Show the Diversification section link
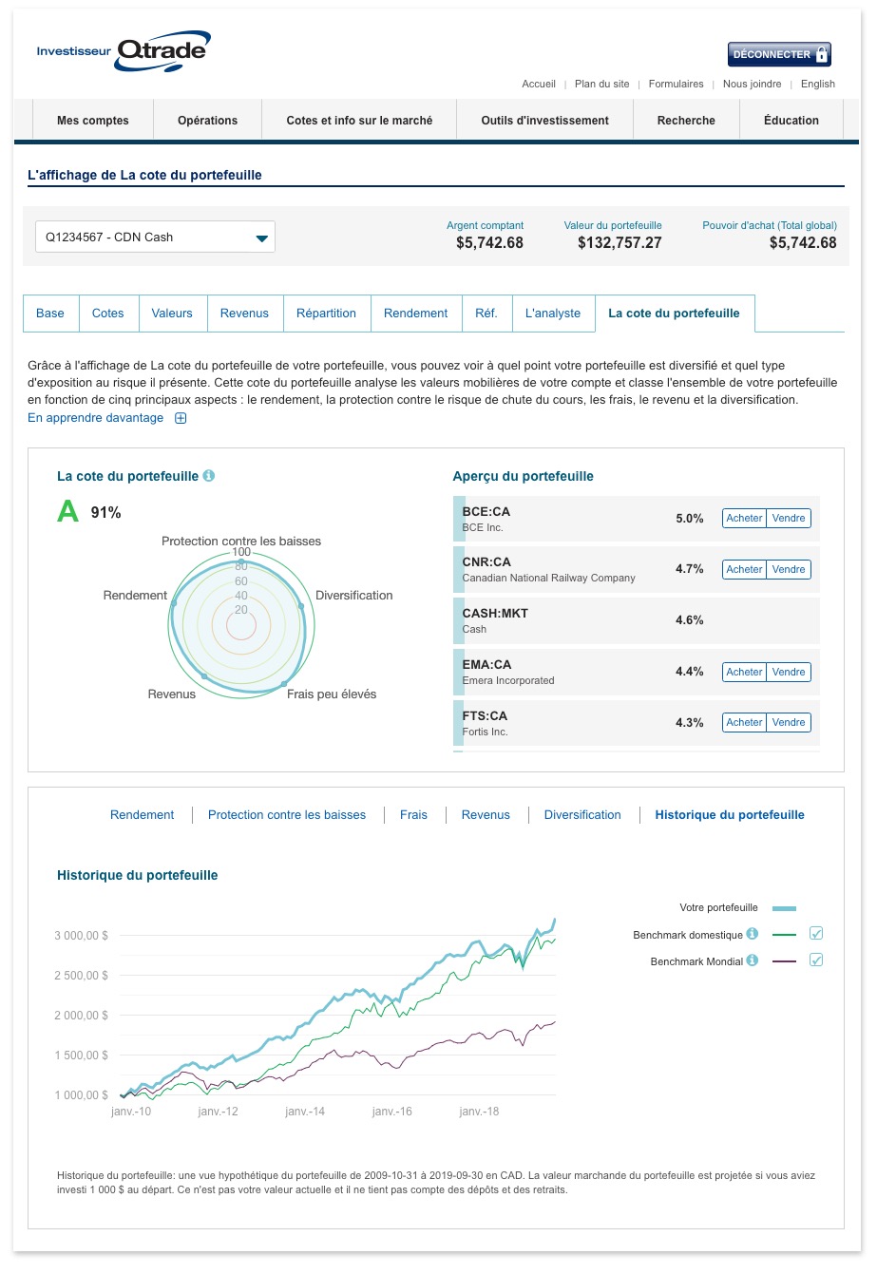 coord(582,815)
